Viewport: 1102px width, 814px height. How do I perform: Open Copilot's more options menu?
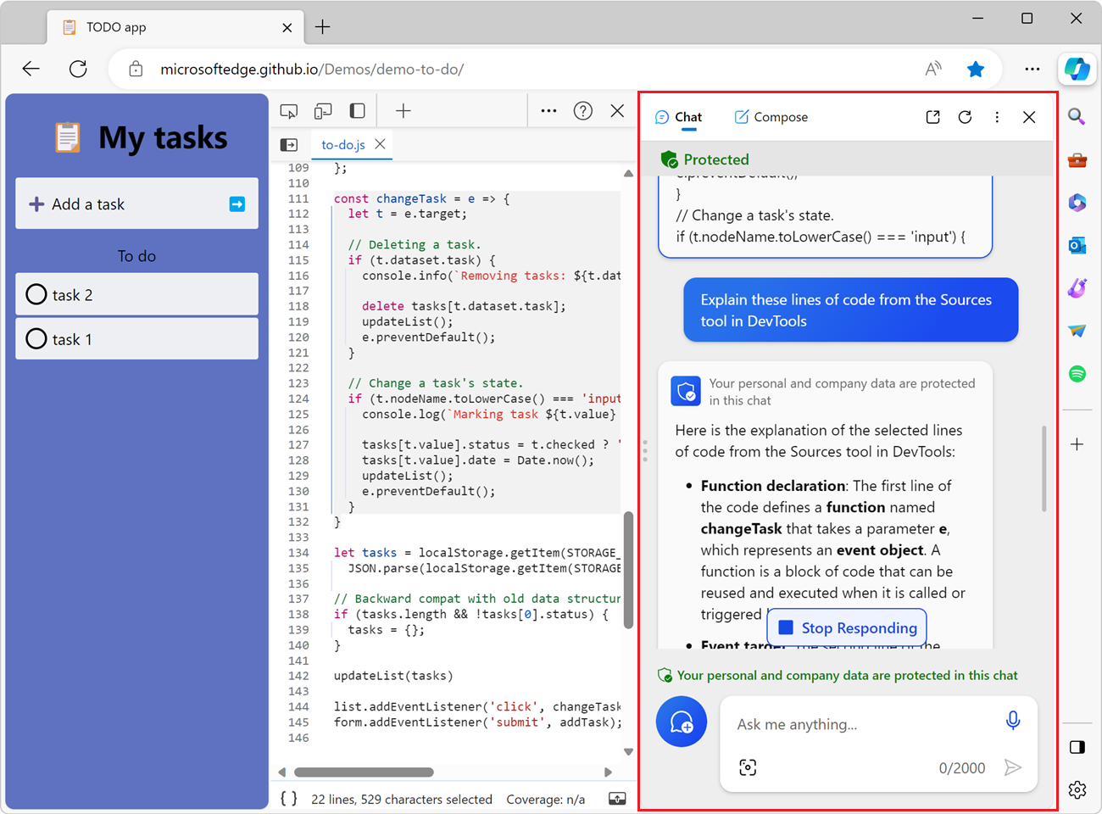click(x=997, y=117)
